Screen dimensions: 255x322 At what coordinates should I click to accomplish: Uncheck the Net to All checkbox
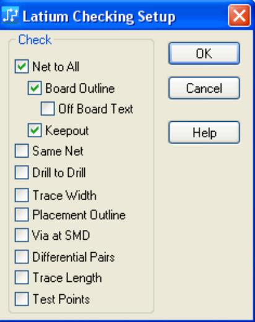pyautogui.click(x=22, y=66)
